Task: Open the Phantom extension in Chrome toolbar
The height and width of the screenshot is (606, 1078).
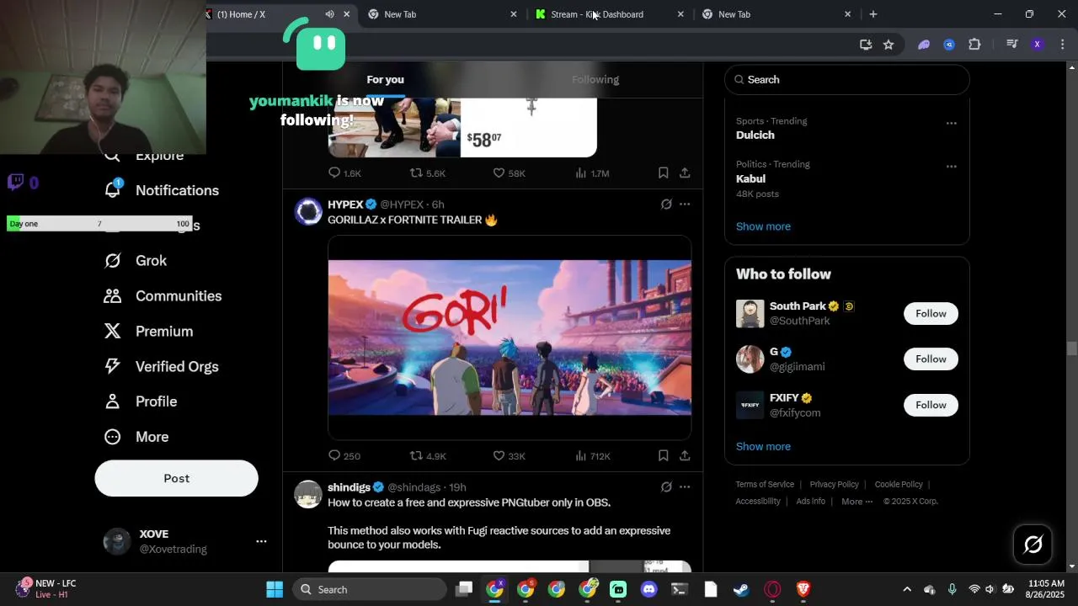Action: (x=924, y=45)
